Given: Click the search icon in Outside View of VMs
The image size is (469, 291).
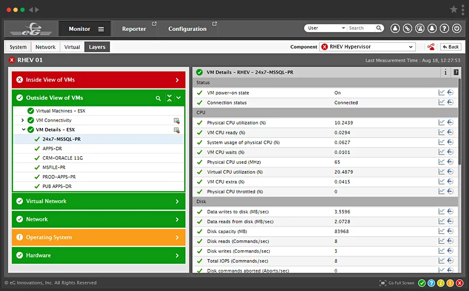Looking at the screenshot, I should (x=158, y=98).
